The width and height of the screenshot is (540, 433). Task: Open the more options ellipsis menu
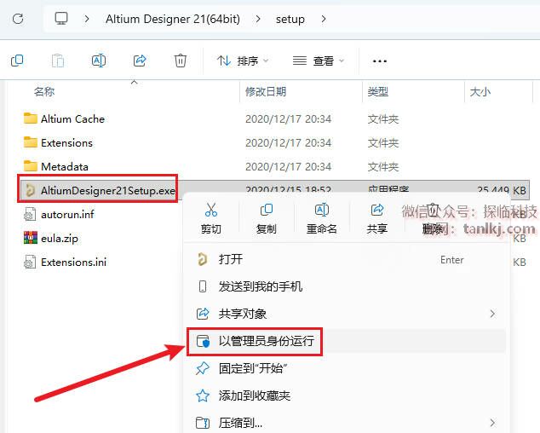pyautogui.click(x=380, y=61)
